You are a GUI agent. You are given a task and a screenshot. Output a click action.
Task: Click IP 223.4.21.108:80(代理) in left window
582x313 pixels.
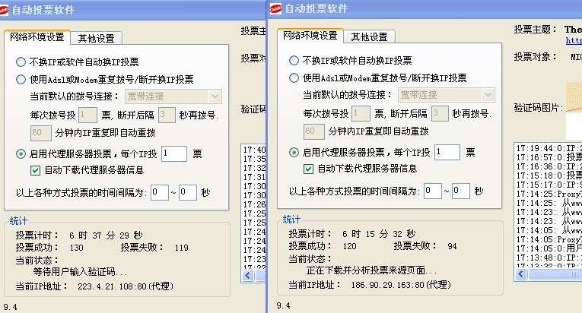126,286
